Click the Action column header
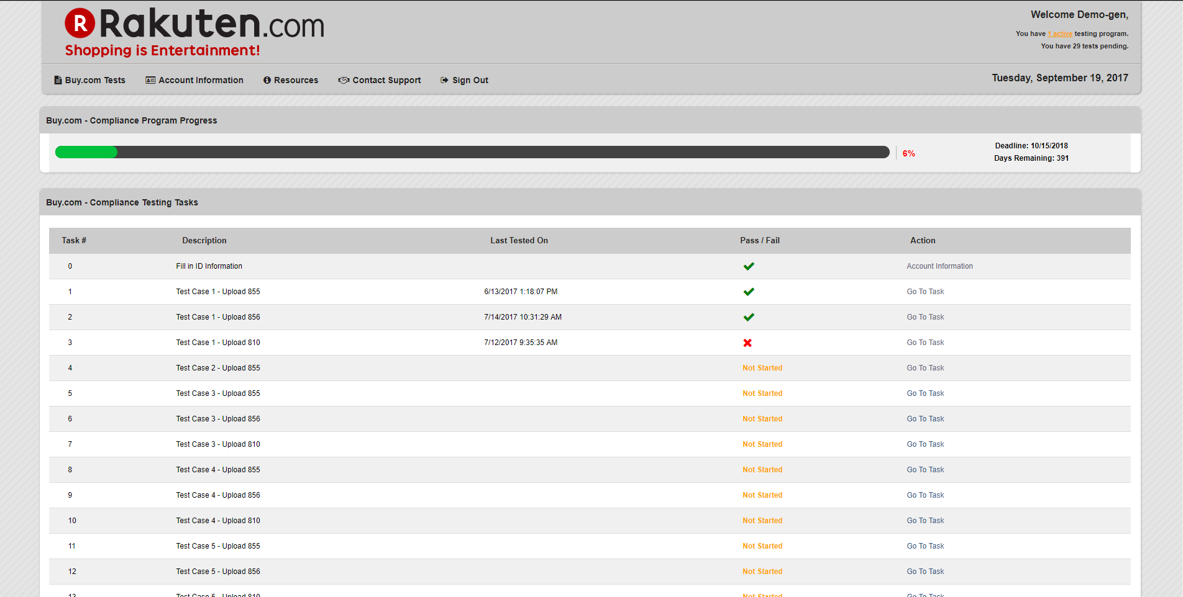 tap(923, 240)
